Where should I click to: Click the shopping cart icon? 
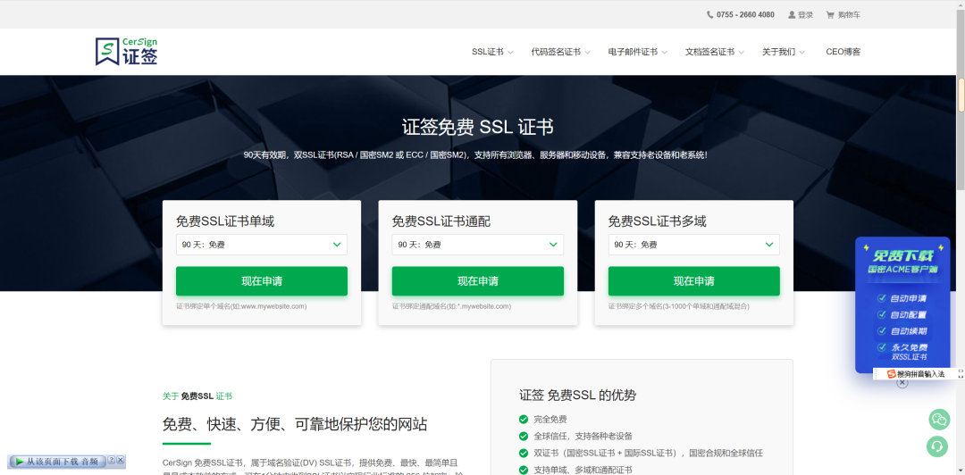click(x=829, y=15)
